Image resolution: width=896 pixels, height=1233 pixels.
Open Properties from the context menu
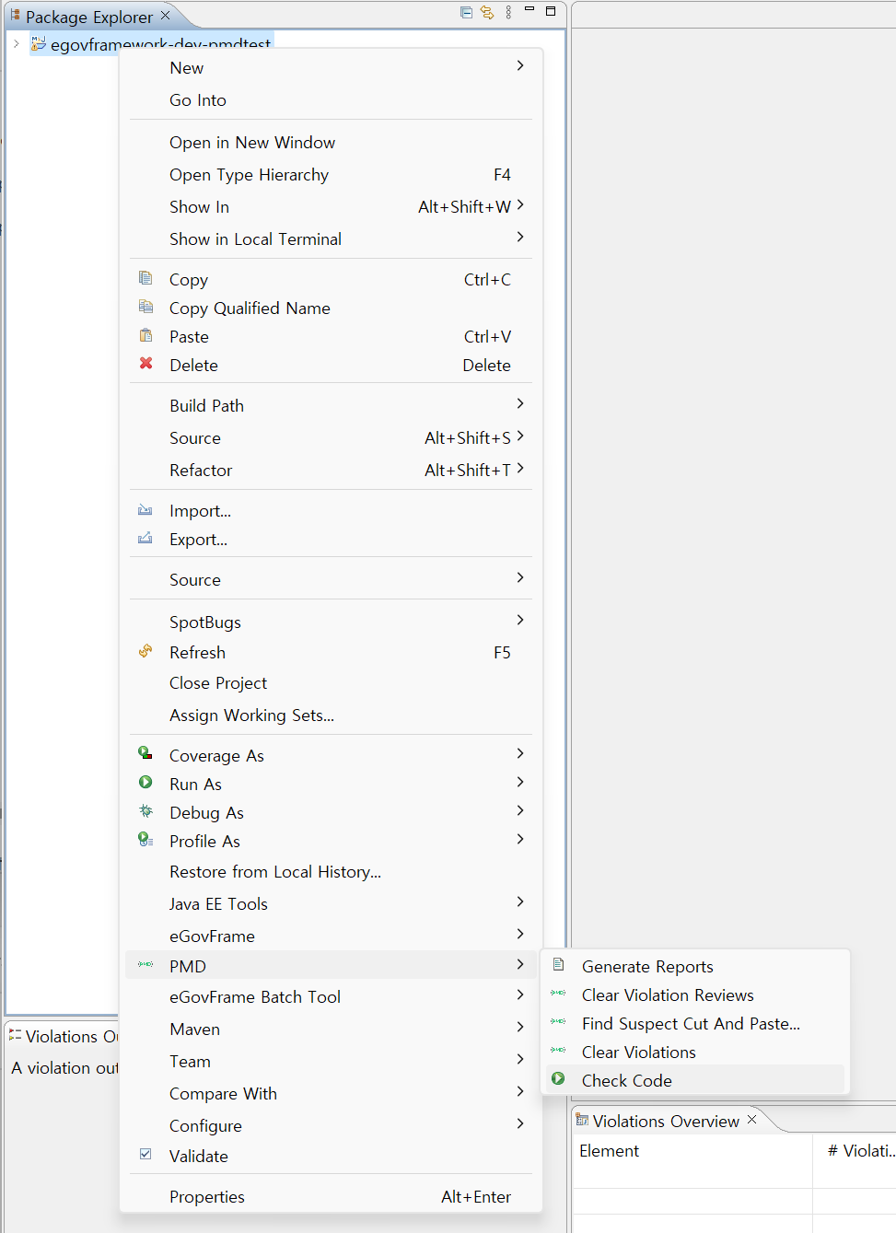pos(207,1197)
